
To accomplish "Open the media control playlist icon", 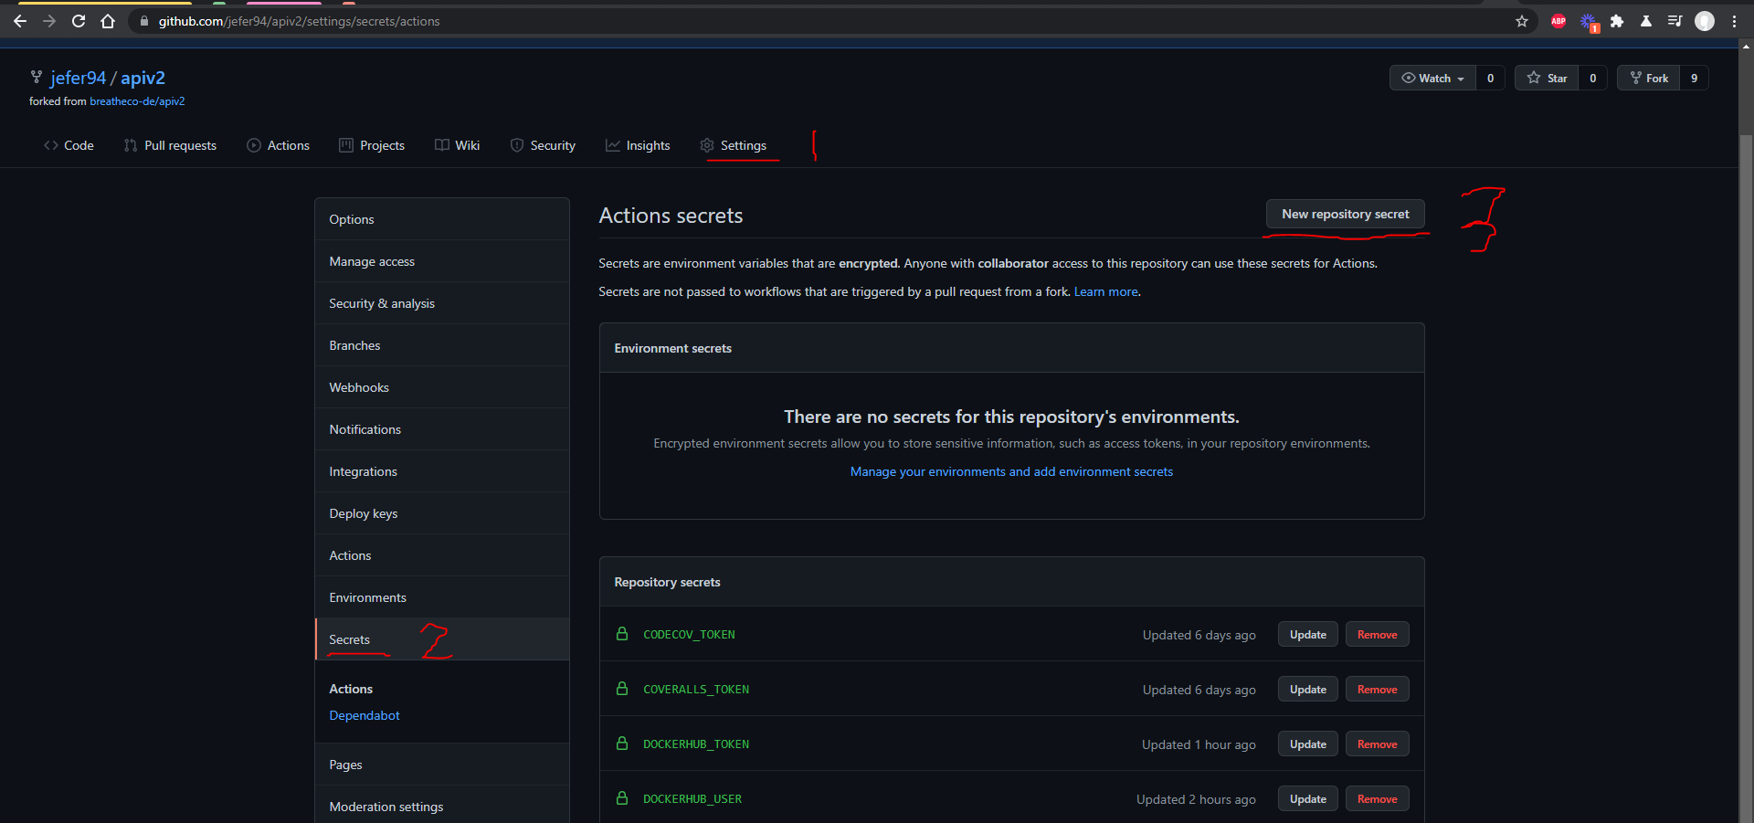I will coord(1675,21).
